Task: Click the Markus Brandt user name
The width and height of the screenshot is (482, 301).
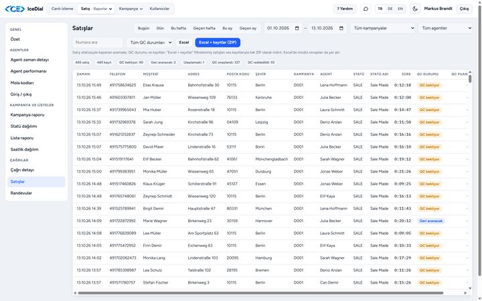Action: (x=438, y=9)
